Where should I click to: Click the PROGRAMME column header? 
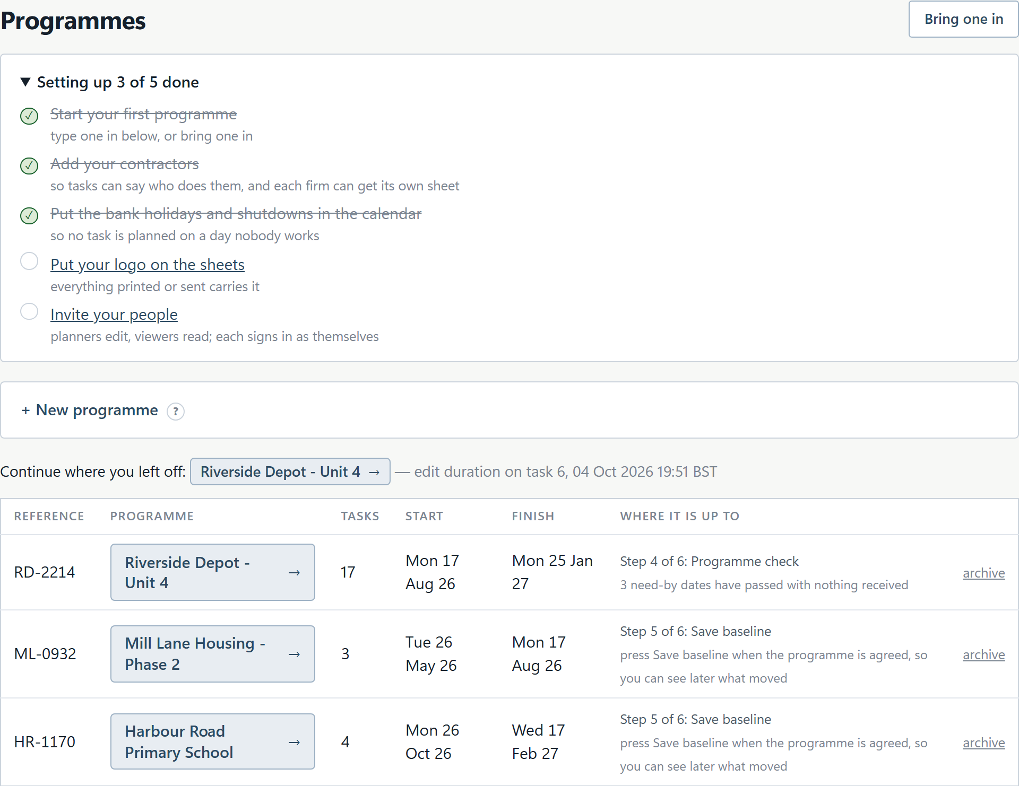pyautogui.click(x=152, y=516)
